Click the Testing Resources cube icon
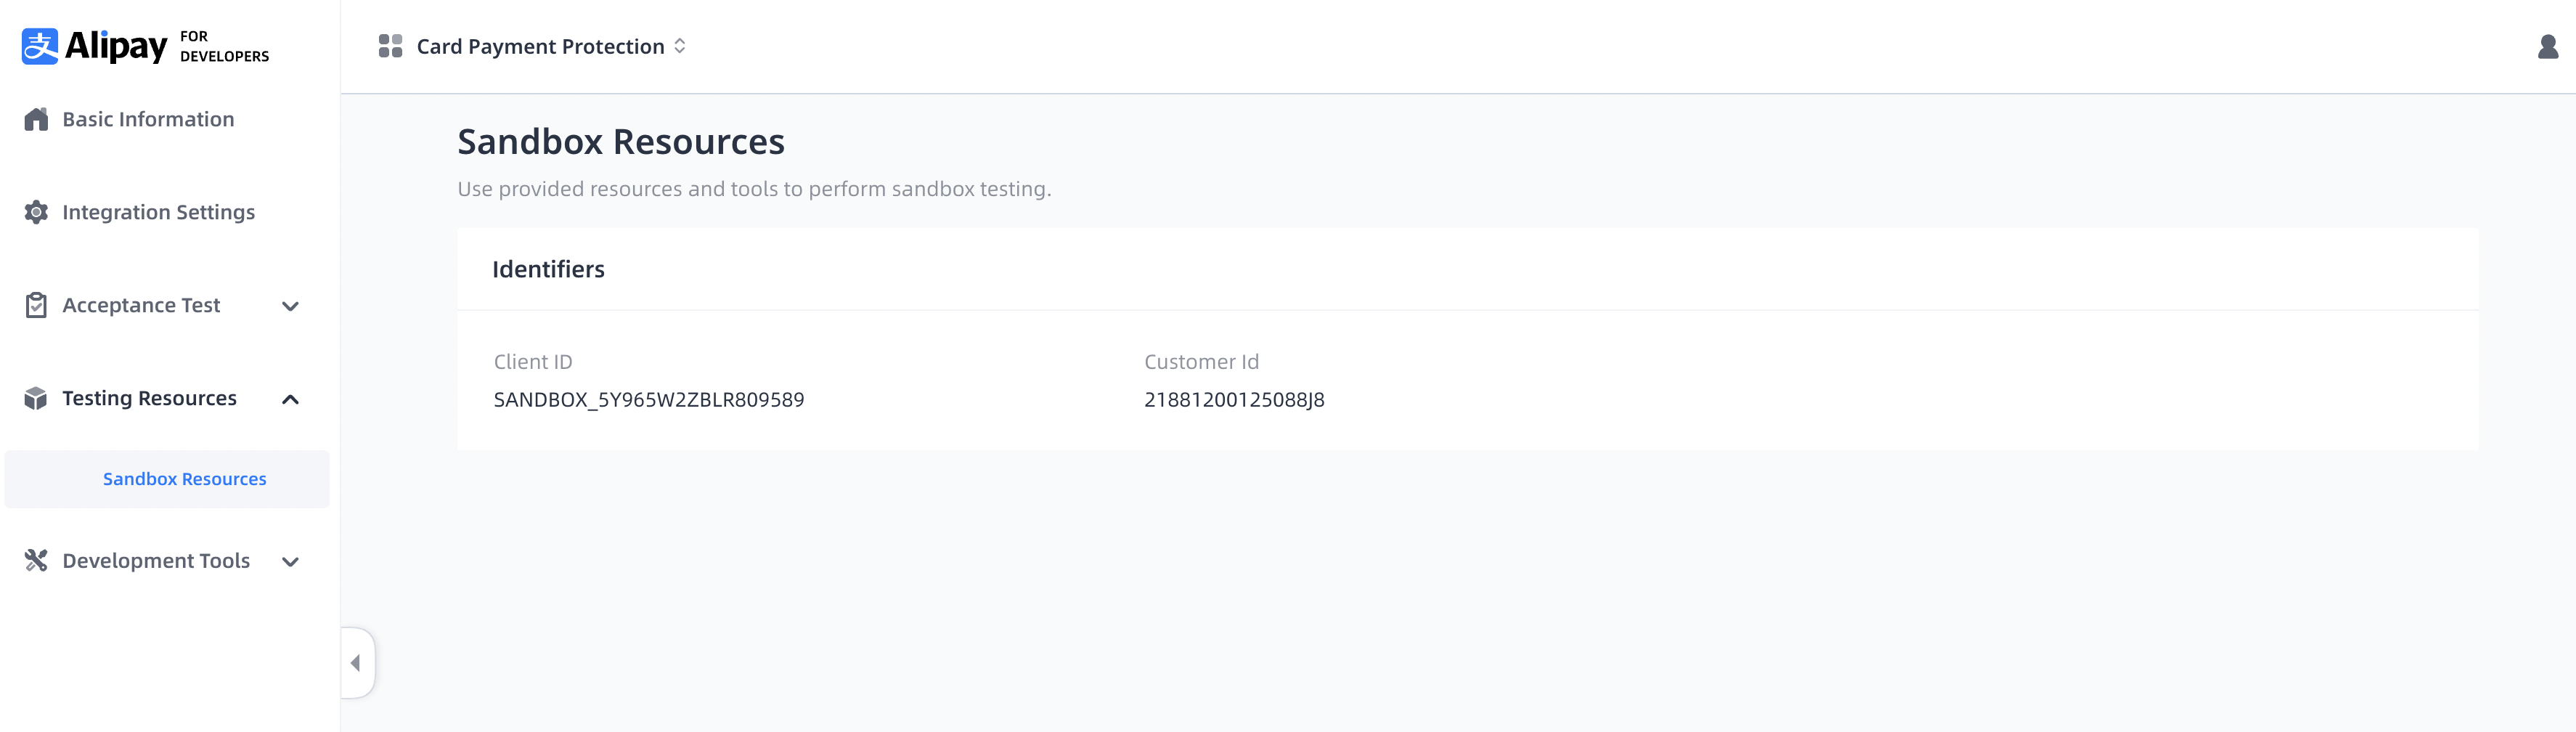 [36, 398]
